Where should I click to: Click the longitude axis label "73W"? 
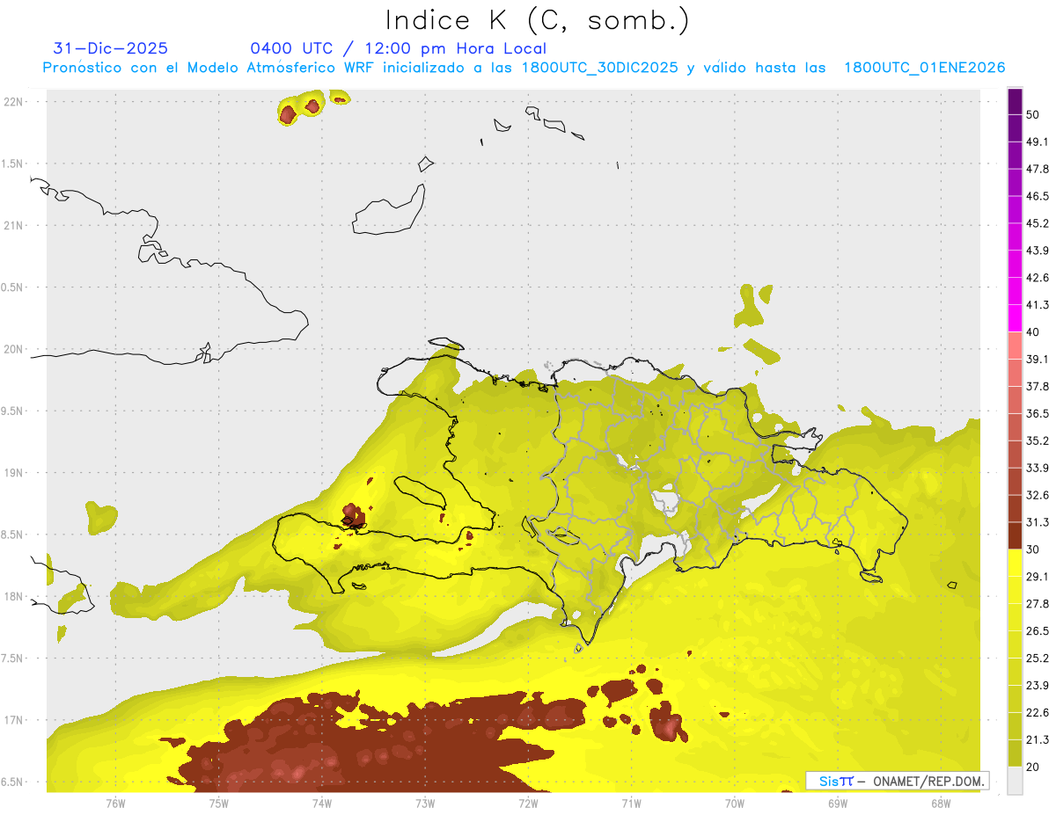(425, 803)
